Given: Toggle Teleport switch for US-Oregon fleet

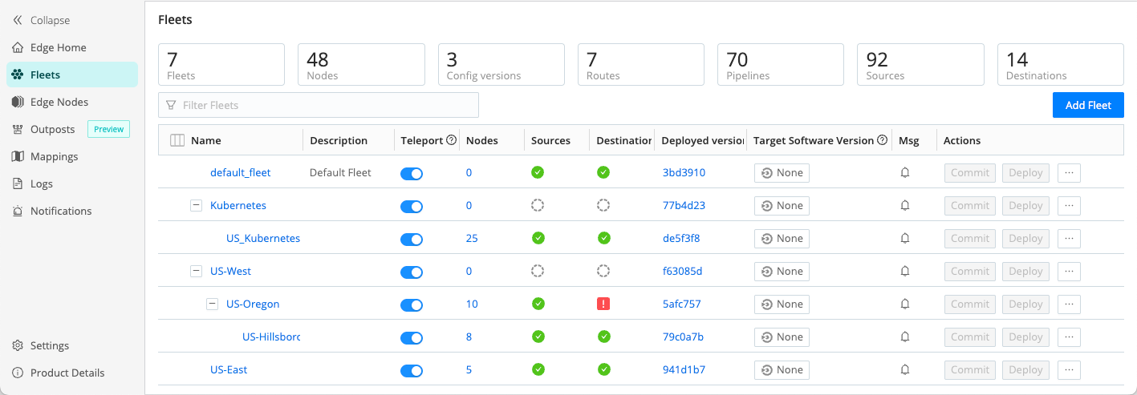Looking at the screenshot, I should coord(412,305).
